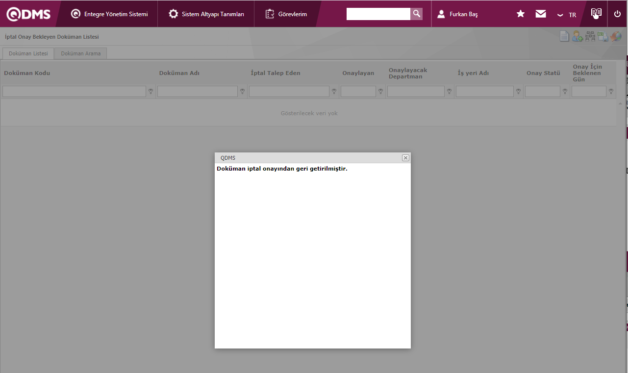Viewport: 628px width, 373px height.
Task: Click the 'Gösterilecek veri yok' empty message
Action: [309, 113]
